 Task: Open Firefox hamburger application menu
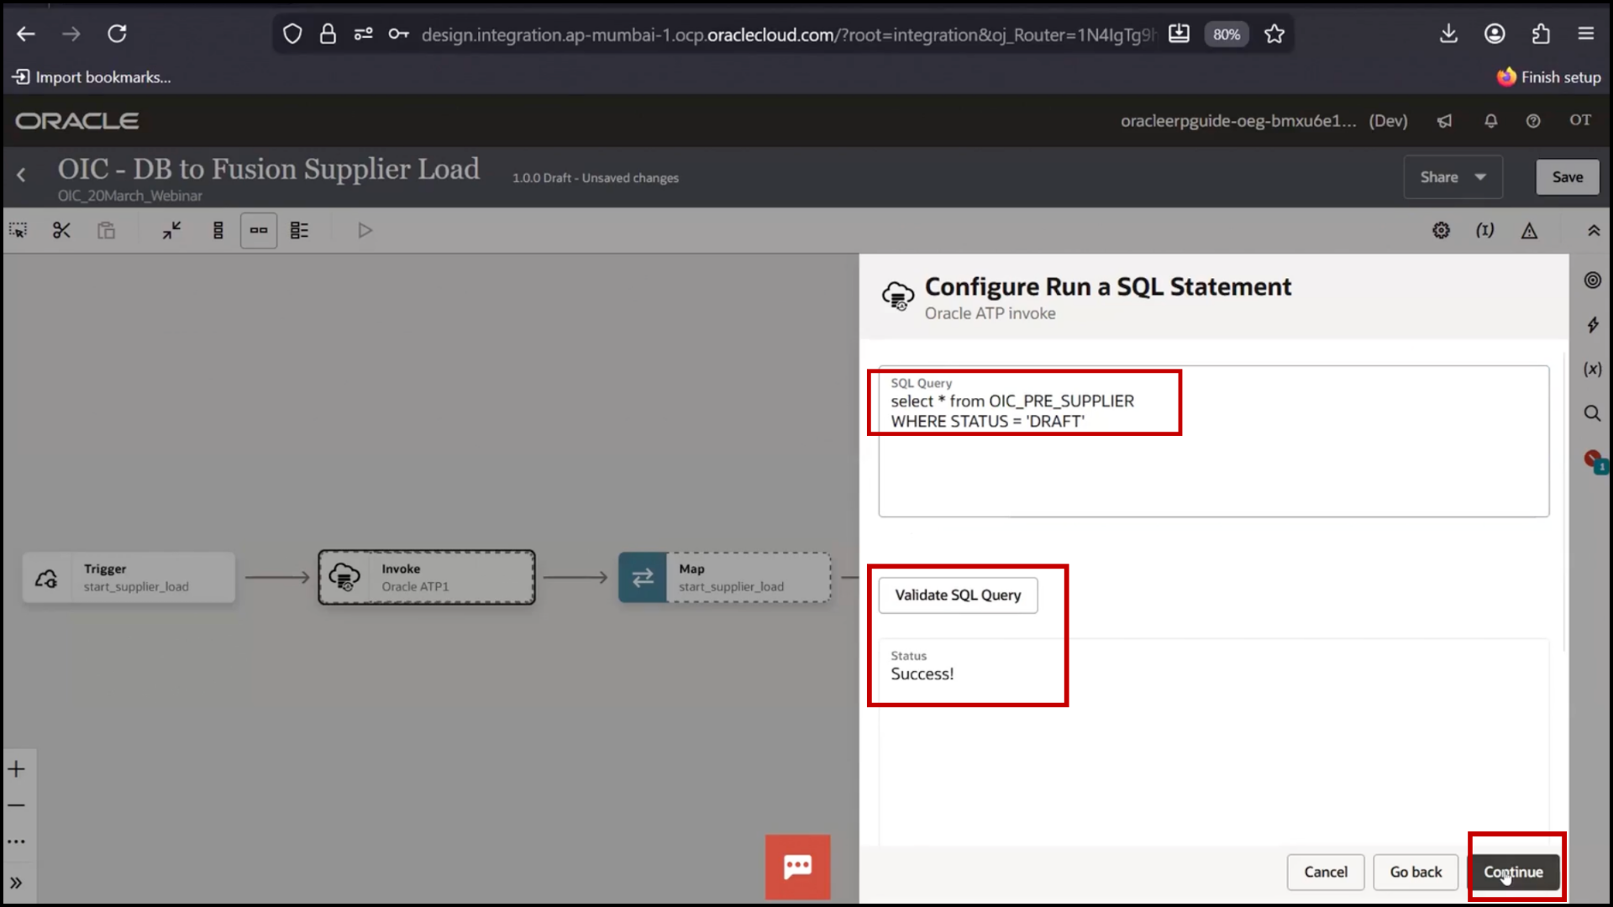(x=1586, y=34)
